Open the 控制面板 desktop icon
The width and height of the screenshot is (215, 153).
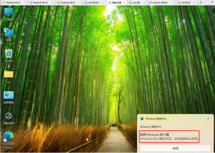coord(9,97)
